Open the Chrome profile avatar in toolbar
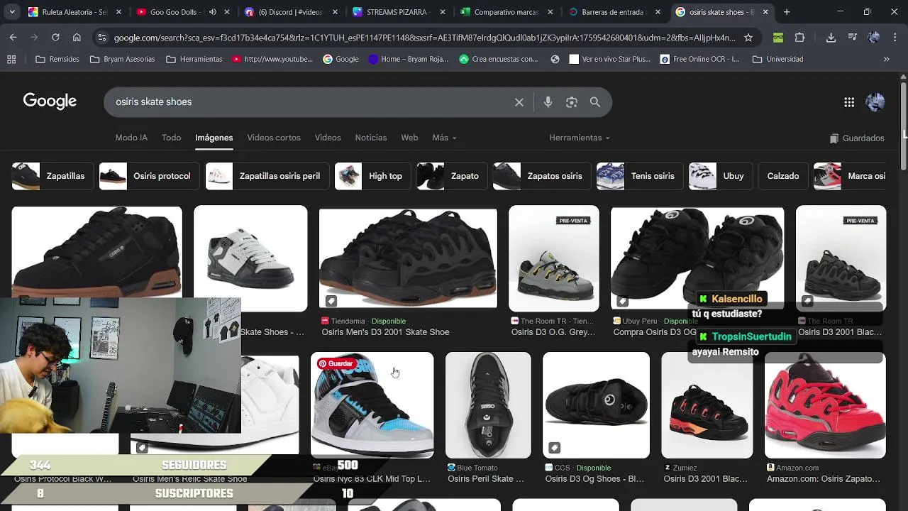The width and height of the screenshot is (908, 511). coord(874,38)
